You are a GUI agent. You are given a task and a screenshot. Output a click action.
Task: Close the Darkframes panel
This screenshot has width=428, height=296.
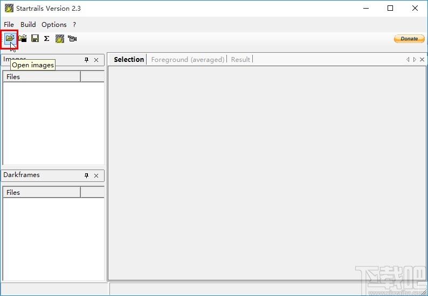(96, 176)
